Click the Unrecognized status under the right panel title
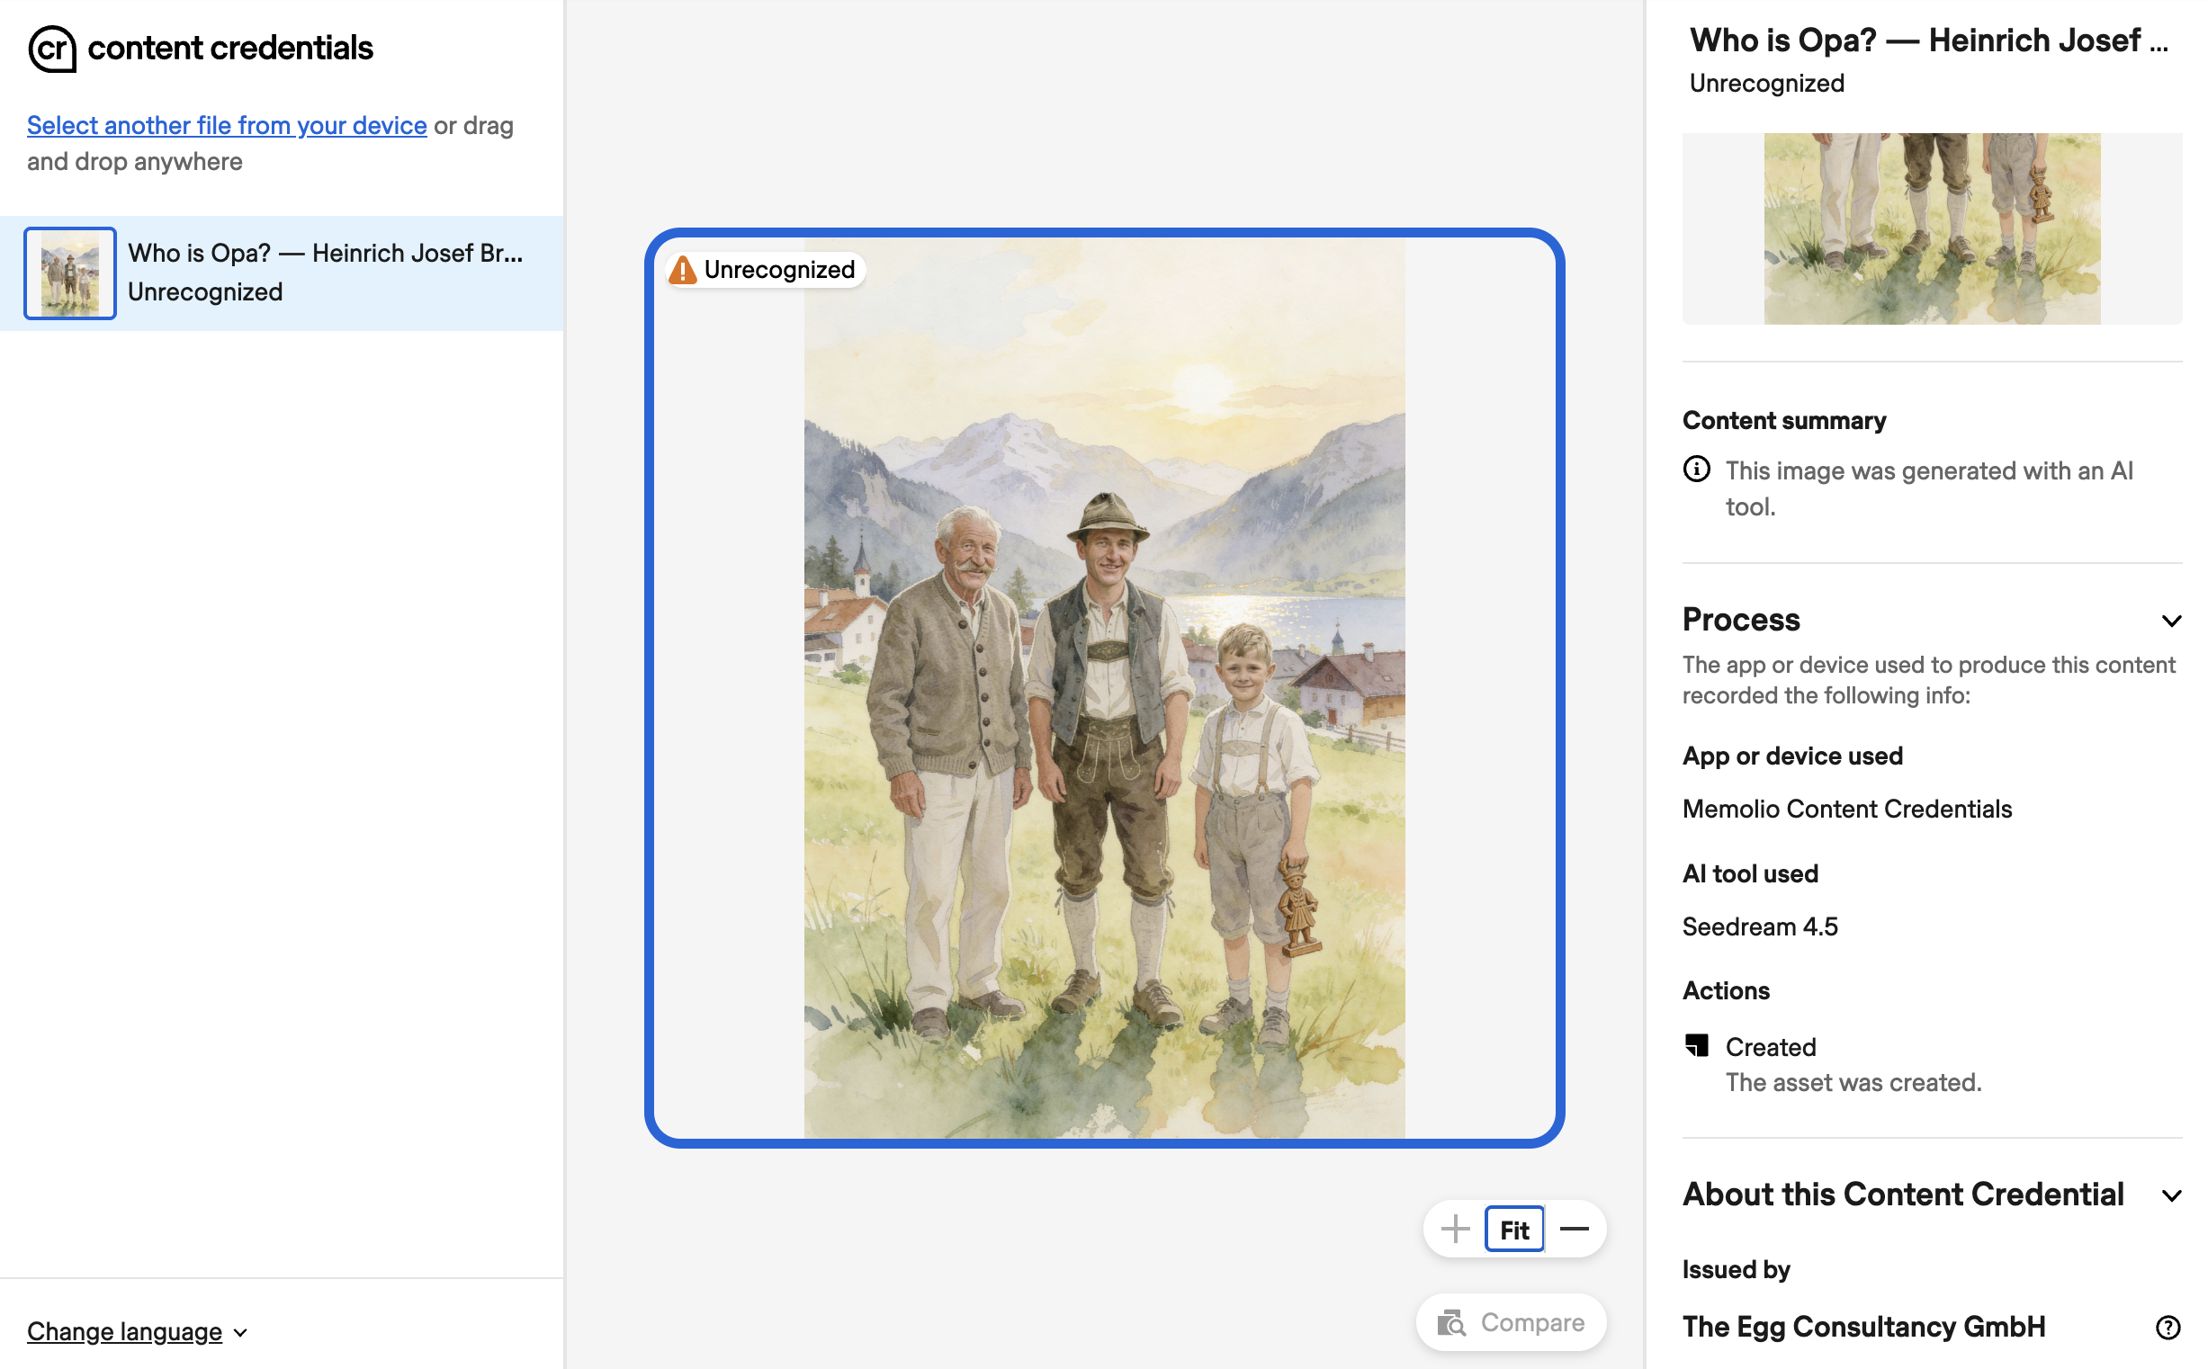Image resolution: width=2208 pixels, height=1369 pixels. (x=1766, y=84)
